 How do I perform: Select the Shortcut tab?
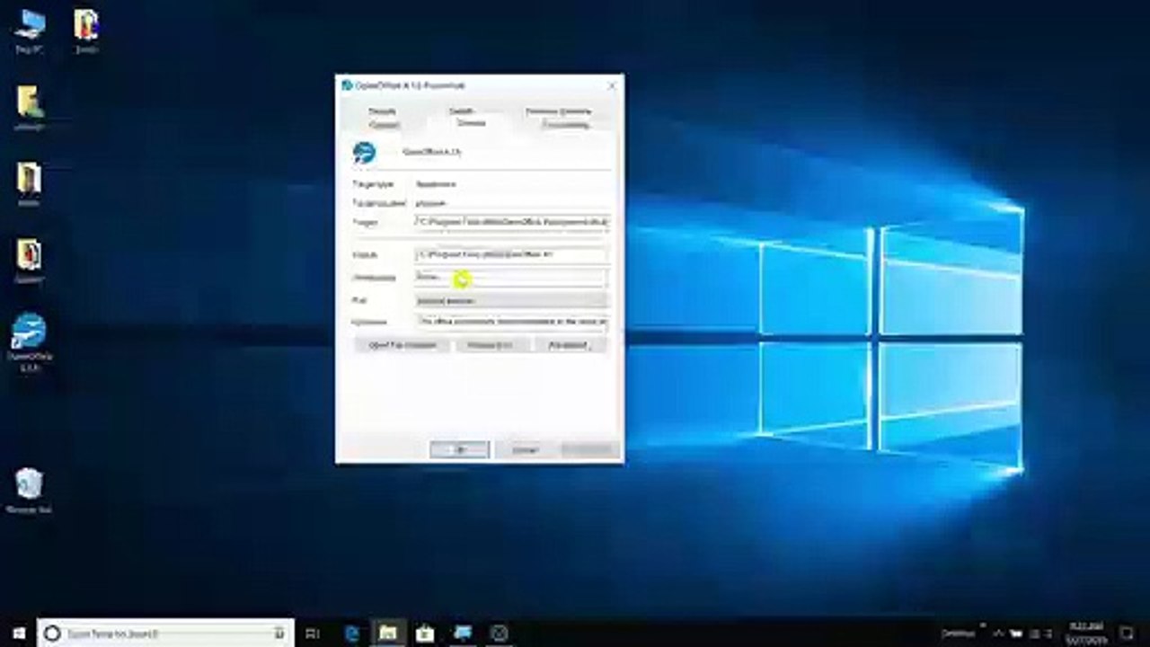pyautogui.click(x=471, y=123)
